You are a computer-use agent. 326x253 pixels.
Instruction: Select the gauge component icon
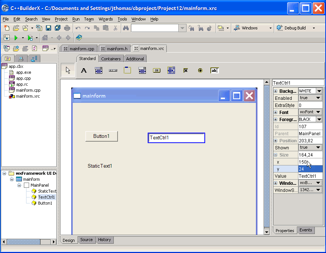[x=113, y=70]
